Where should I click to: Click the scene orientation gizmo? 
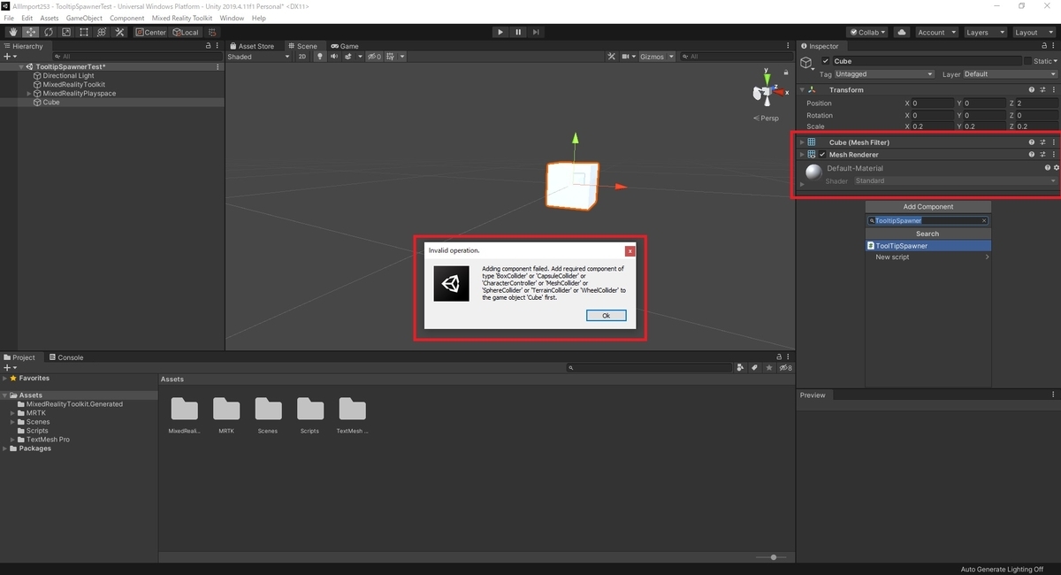click(x=766, y=93)
